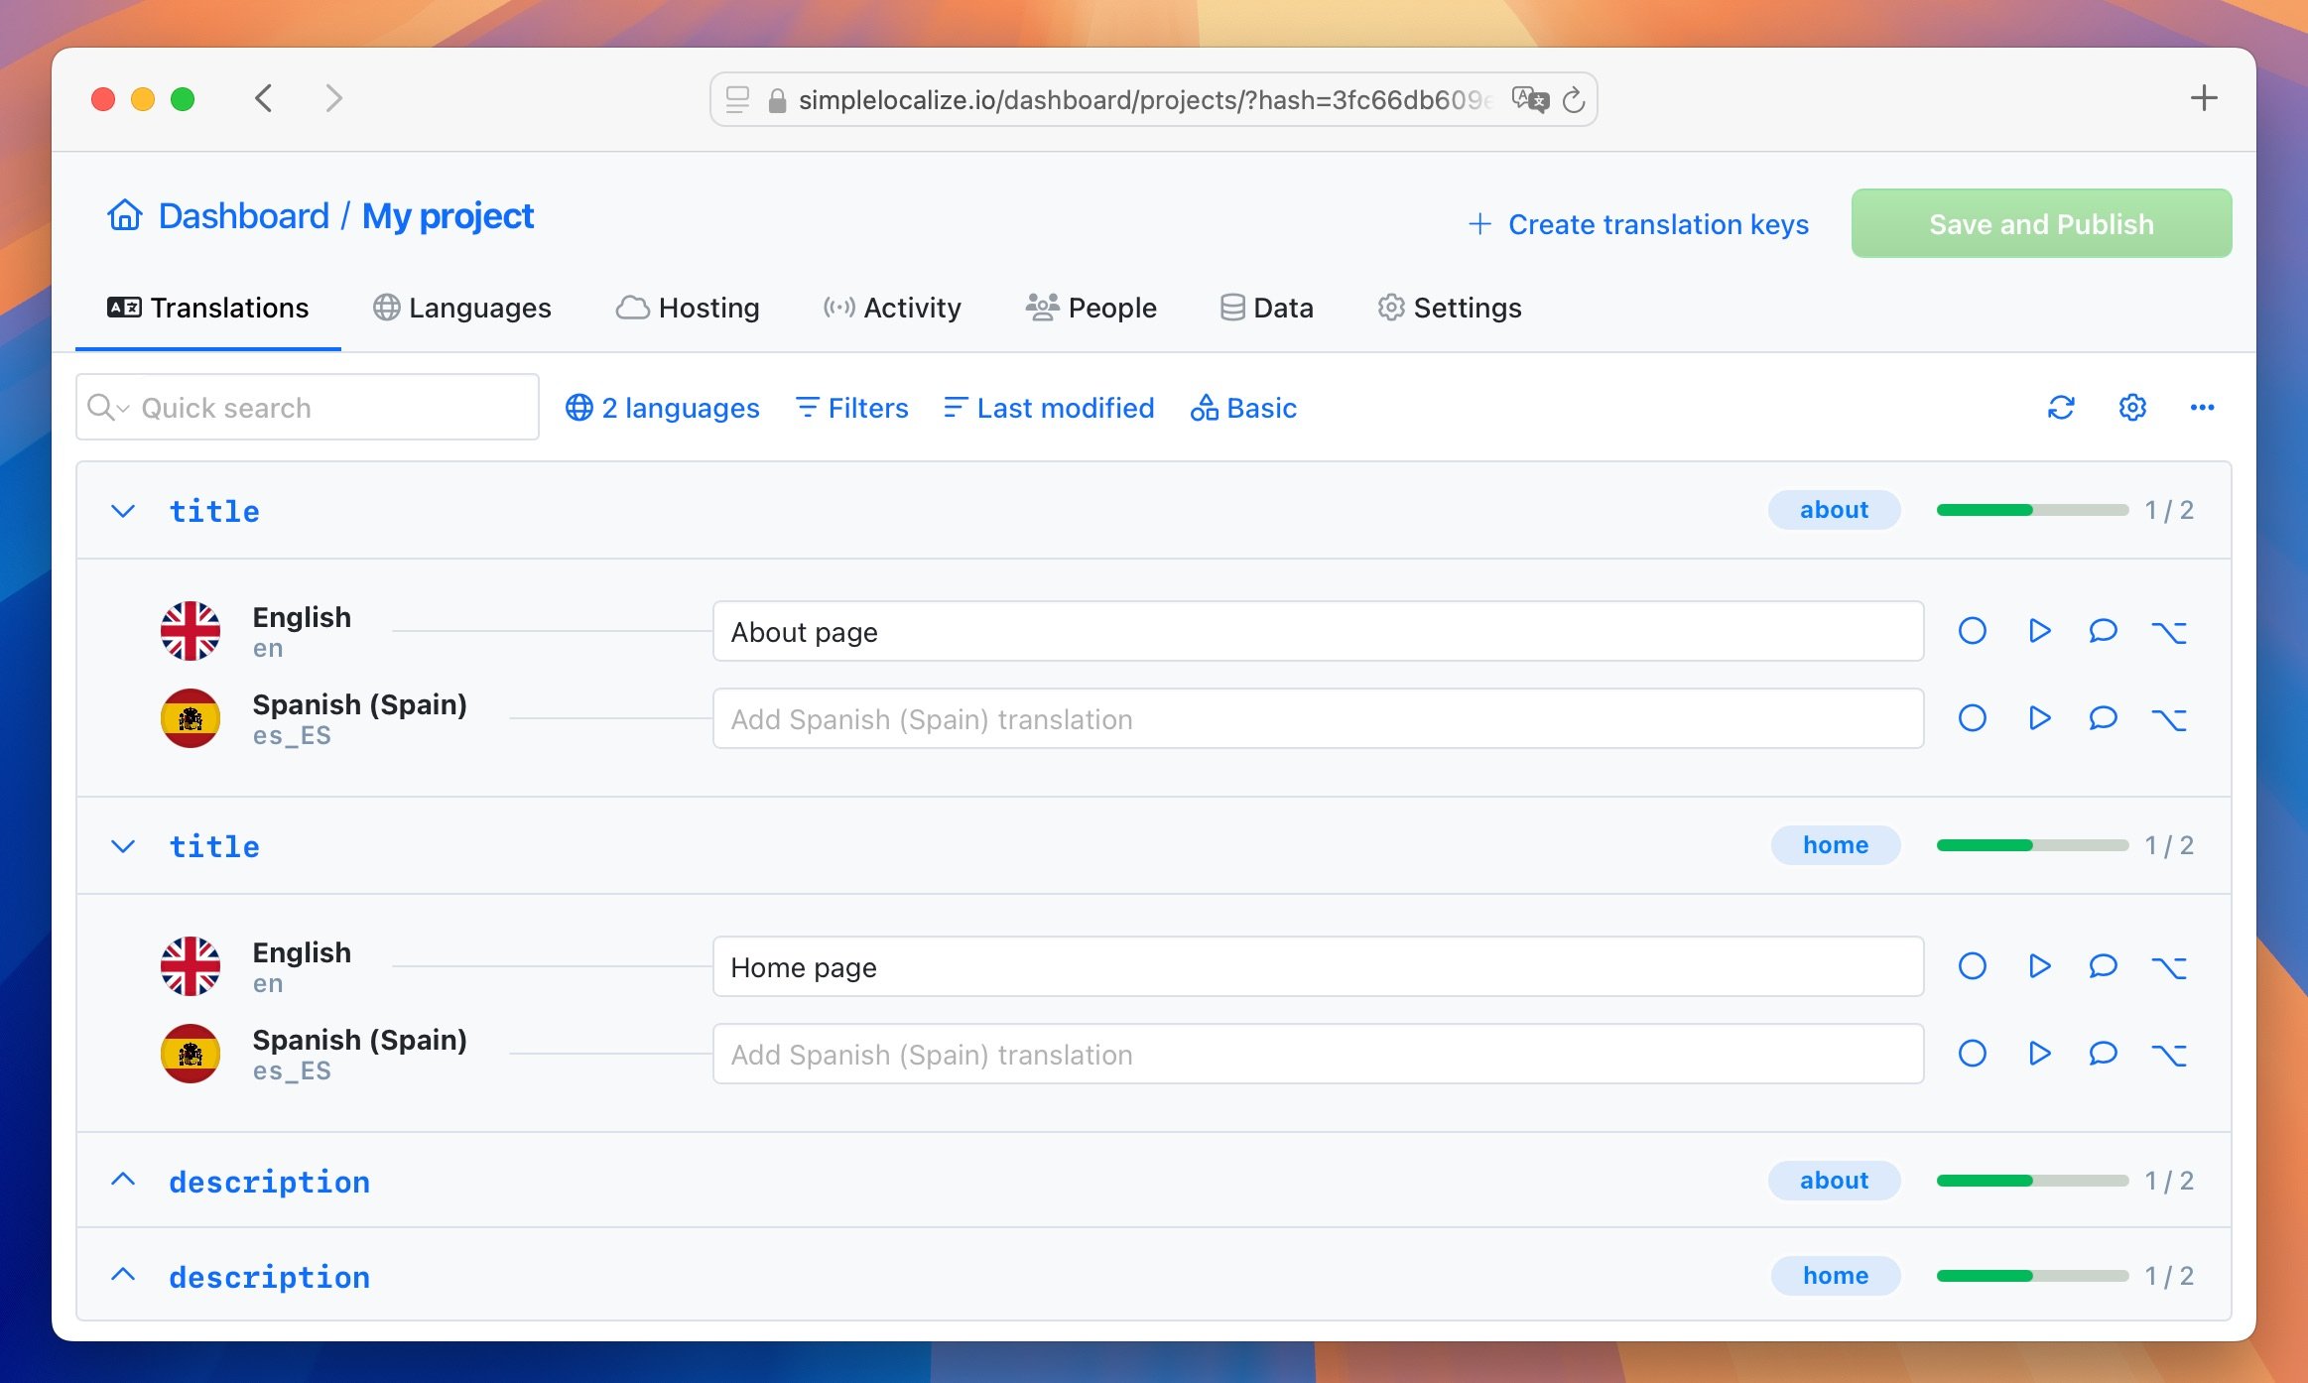Image resolution: width=2308 pixels, height=1383 pixels.
Task: Go back in browser history
Action: 263,98
